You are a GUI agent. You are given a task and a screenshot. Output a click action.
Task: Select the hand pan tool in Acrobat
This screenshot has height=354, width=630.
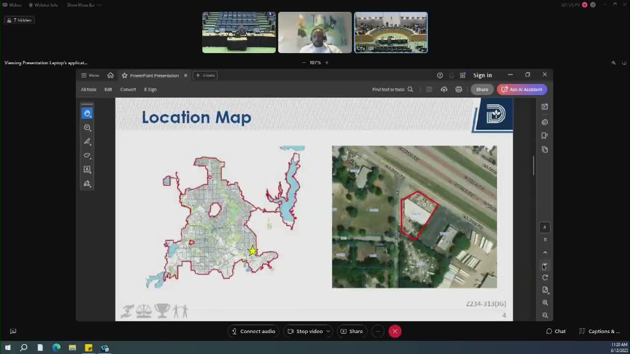87,114
